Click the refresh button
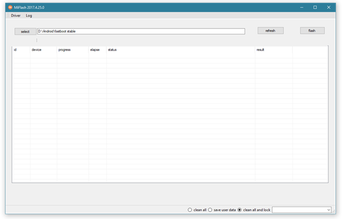The image size is (342, 219). [271, 30]
